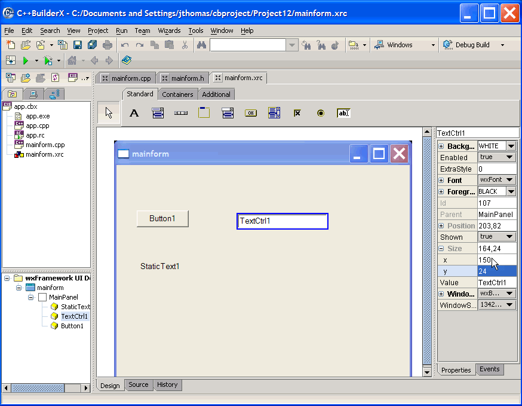Screen dimensions: 522x406
Task: Select the checkbox component in palette
Action: pos(297,114)
